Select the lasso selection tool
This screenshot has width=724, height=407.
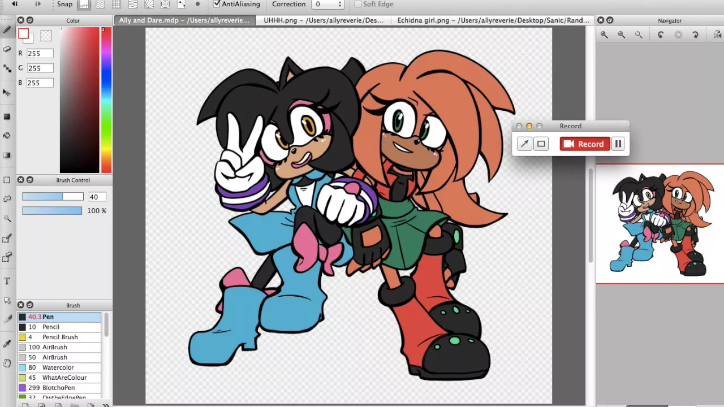7,199
